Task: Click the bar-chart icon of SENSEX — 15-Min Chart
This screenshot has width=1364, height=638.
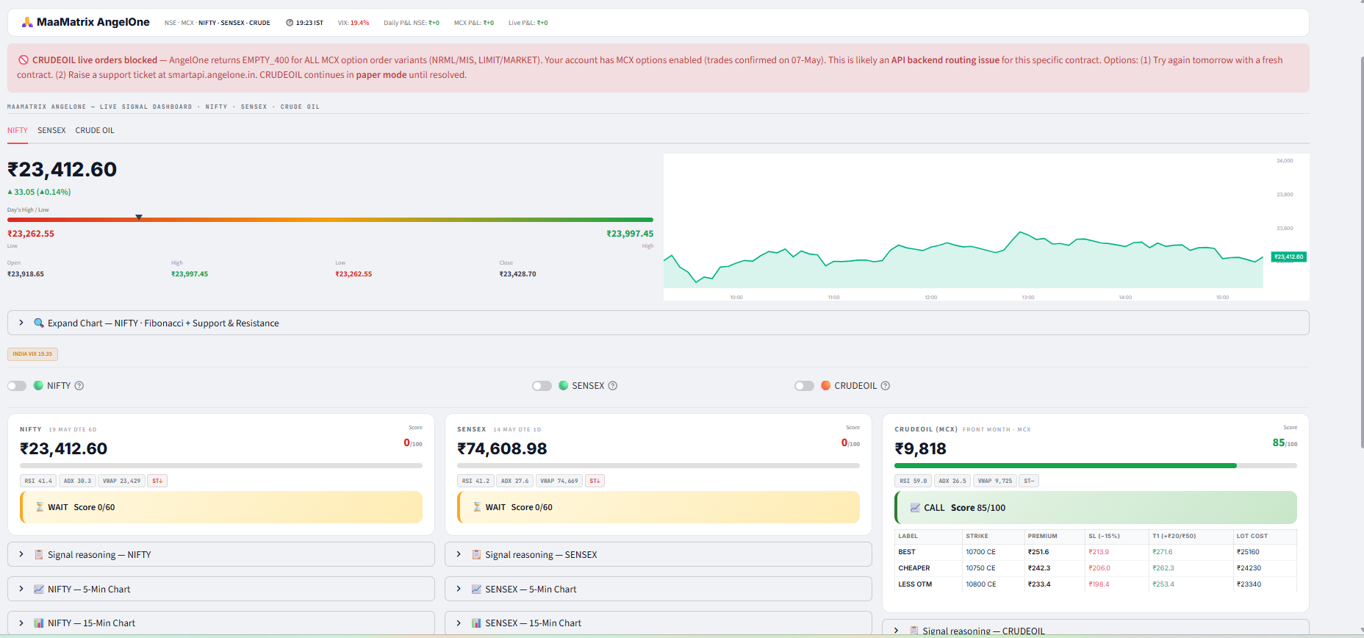Action: (476, 623)
